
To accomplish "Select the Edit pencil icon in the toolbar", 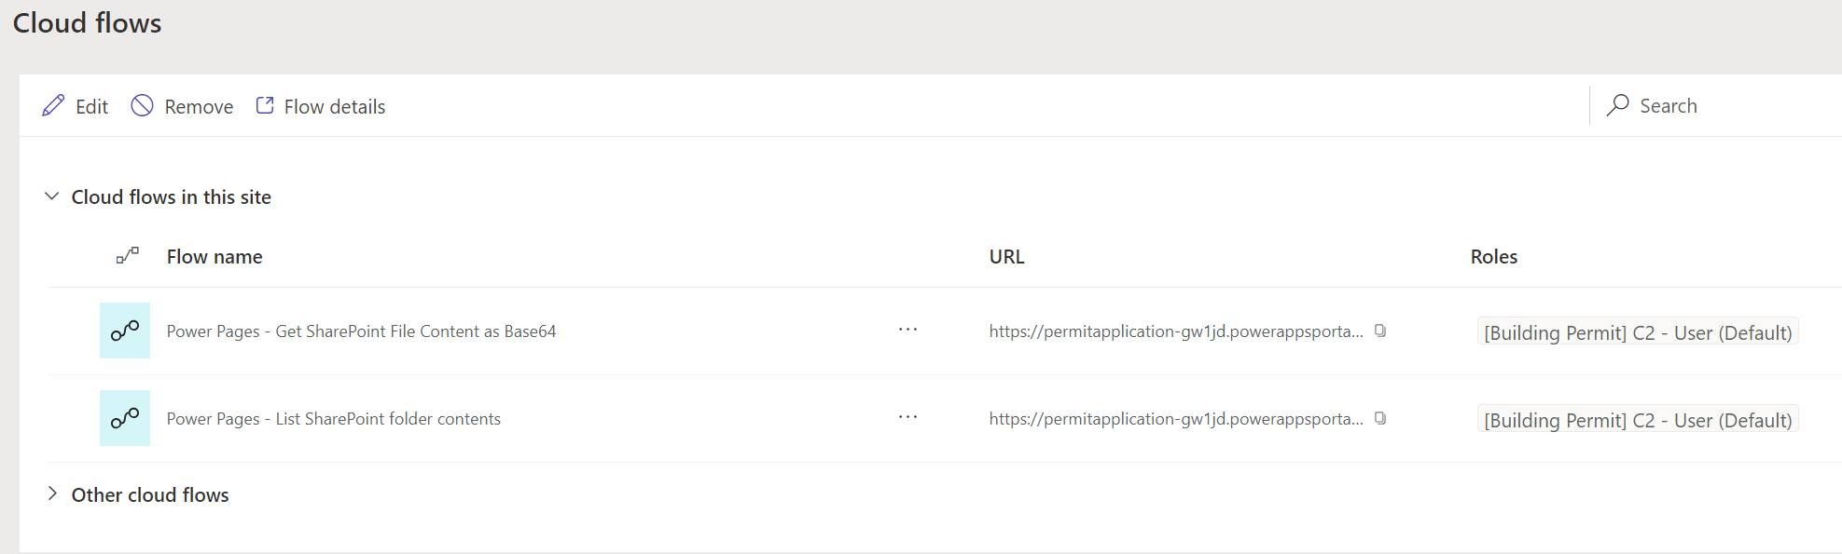I will (53, 105).
